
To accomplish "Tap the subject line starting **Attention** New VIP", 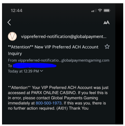I will 53,50.
